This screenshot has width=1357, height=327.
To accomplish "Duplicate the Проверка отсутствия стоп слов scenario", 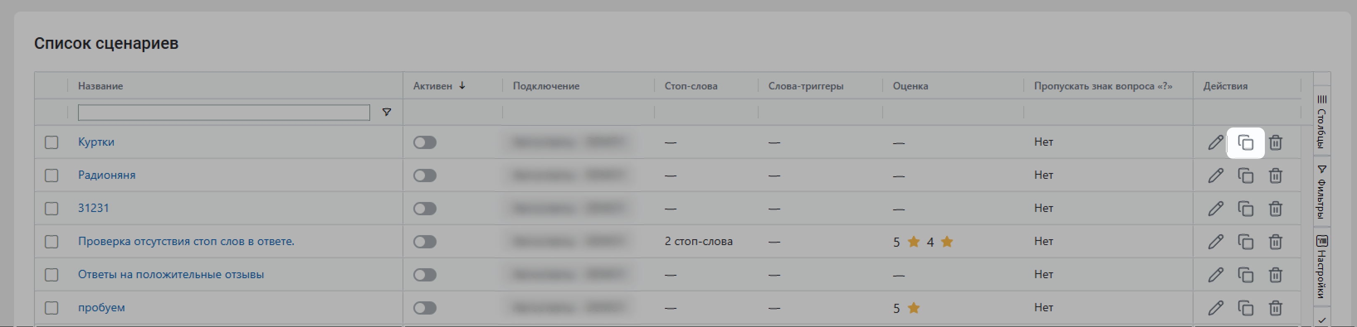I will pyautogui.click(x=1245, y=242).
